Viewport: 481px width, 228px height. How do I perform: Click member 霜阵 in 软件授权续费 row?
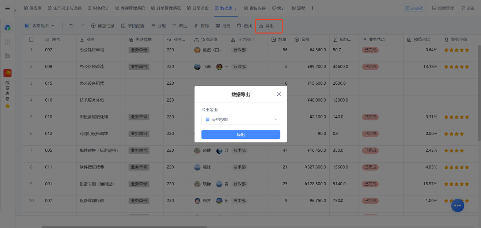click(x=202, y=167)
